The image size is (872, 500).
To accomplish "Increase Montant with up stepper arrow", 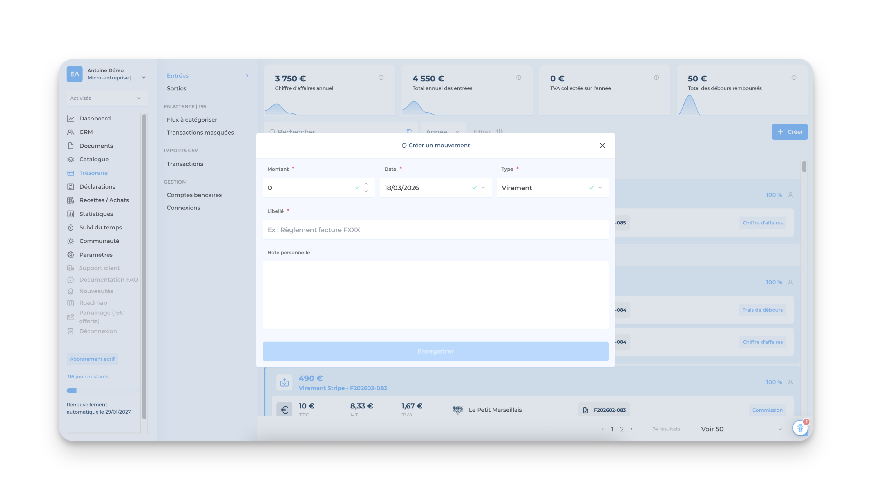I will pyautogui.click(x=366, y=184).
